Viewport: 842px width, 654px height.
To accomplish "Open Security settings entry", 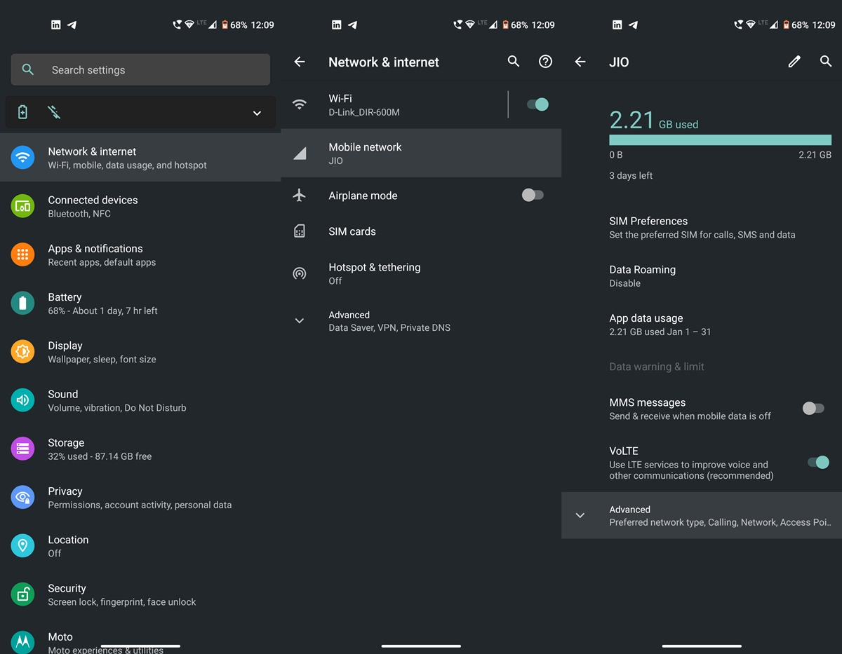I will pos(140,594).
